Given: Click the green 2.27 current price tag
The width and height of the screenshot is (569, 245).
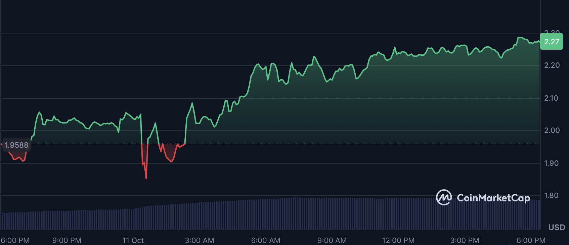Looking at the screenshot, I should (x=551, y=42).
